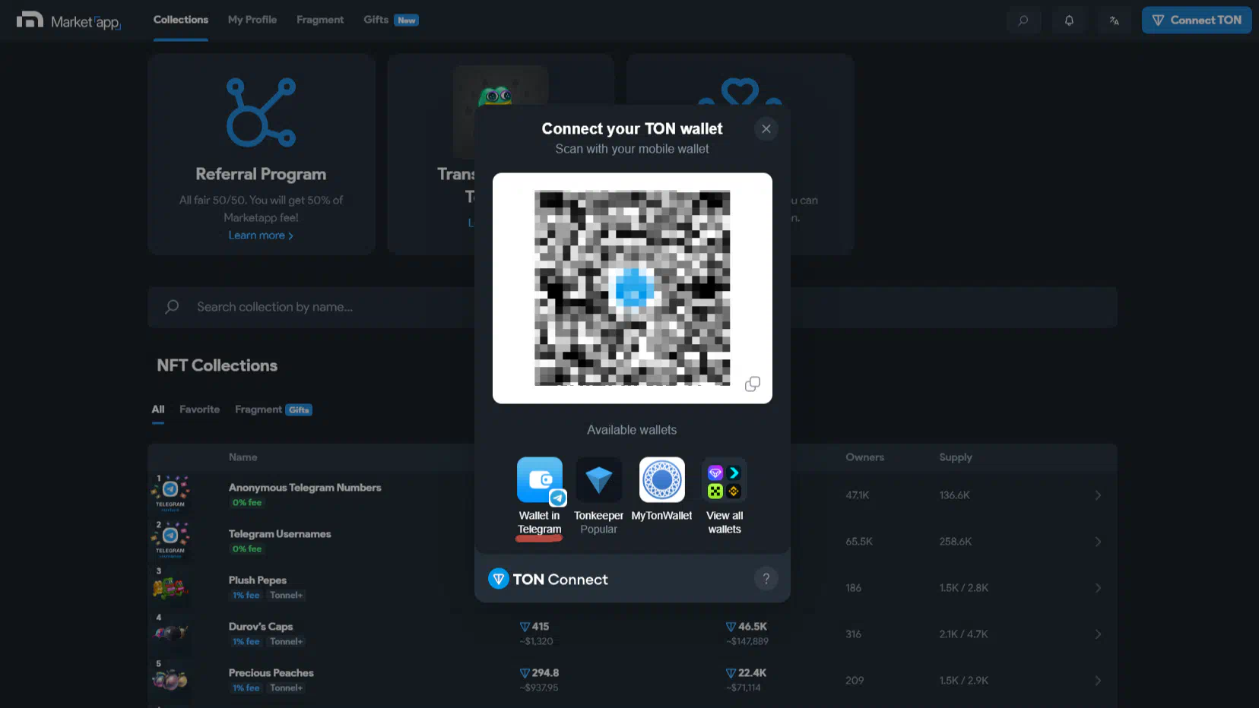1259x708 pixels.
Task: Open the Gifts New tab
Action: (x=391, y=20)
